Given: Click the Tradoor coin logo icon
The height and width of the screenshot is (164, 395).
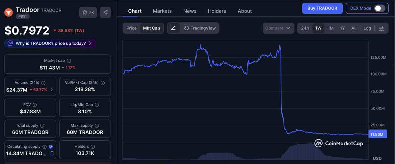Looking at the screenshot, I should click(9, 12).
